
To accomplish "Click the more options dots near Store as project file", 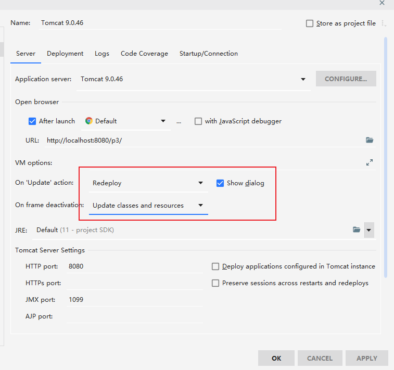I will click(384, 23).
